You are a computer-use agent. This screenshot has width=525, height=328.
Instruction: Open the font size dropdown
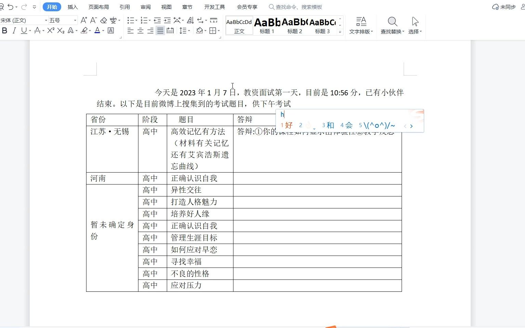[x=75, y=20]
